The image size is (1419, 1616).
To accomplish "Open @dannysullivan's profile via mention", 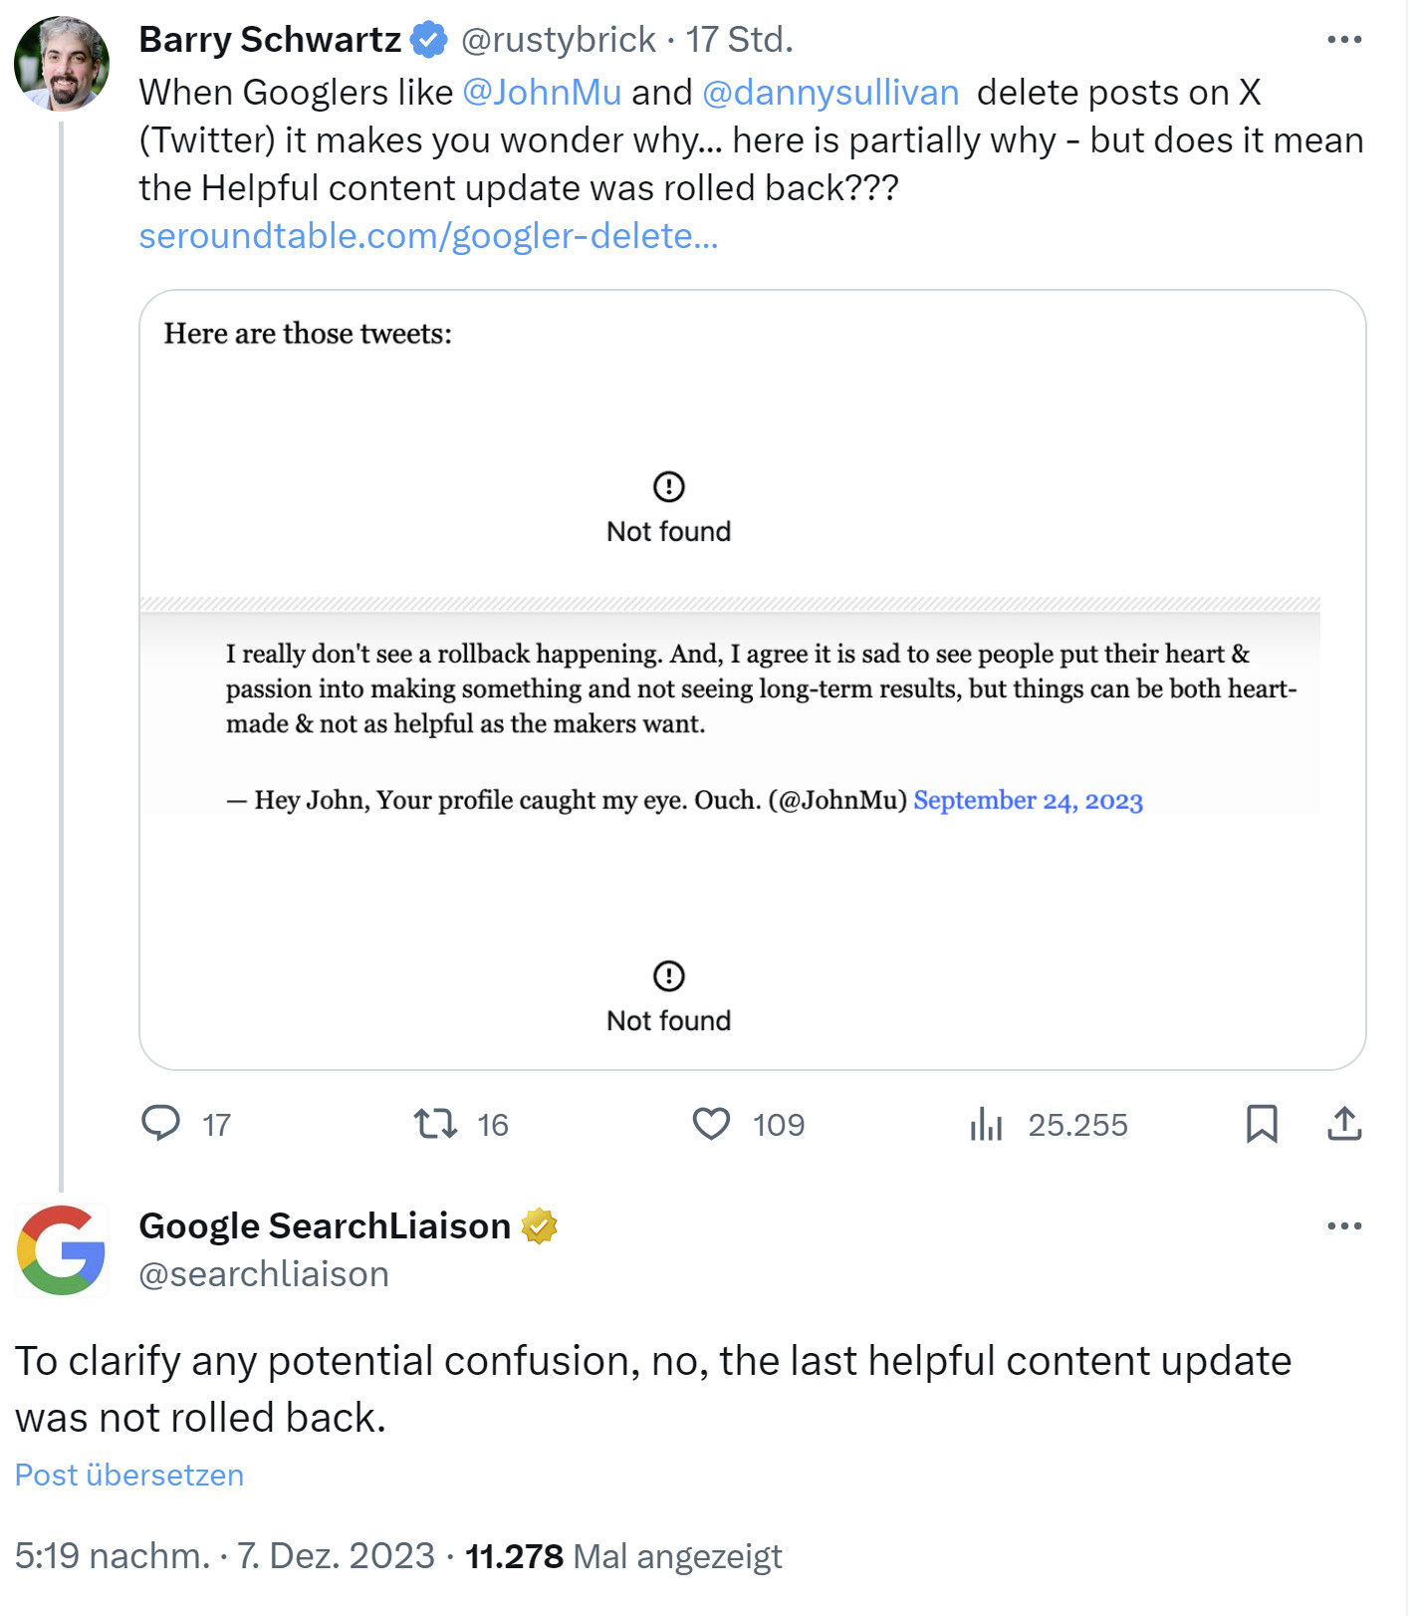I will [831, 92].
